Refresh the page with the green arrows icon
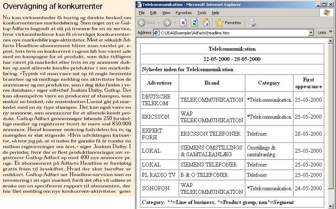Viewport: 336px width, 209px height. pyautogui.click(x=195, y=23)
